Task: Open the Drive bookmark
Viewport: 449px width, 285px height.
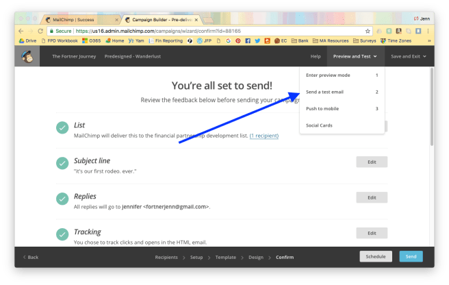Action: click(28, 40)
